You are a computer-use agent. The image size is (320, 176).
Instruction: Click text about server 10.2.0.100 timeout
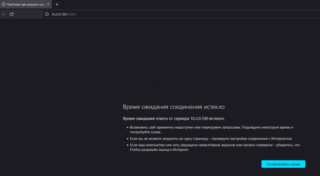pos(174,119)
